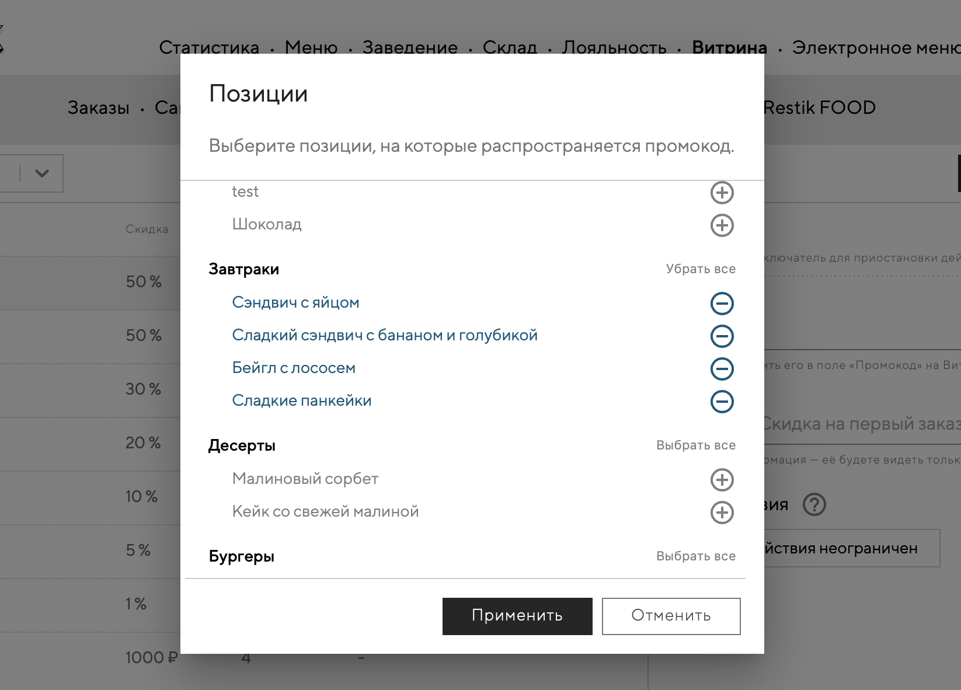Remove Сладкие панкейки with minus icon
961x690 pixels.
[x=722, y=402]
